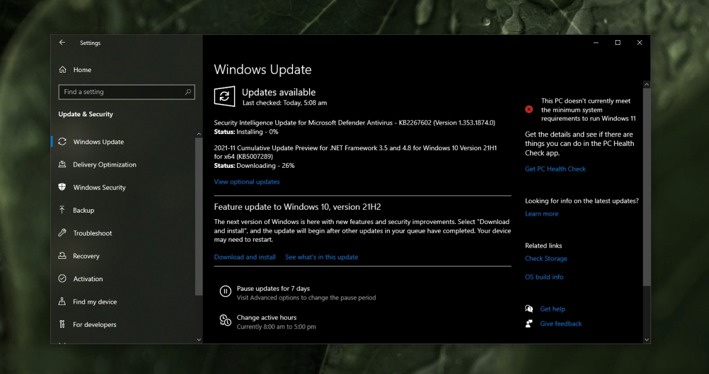
Task: Click the main pane scrollbar down arrow
Action: (x=647, y=340)
